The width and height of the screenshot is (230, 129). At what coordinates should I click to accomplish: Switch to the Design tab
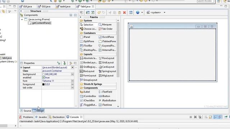pos(38,111)
